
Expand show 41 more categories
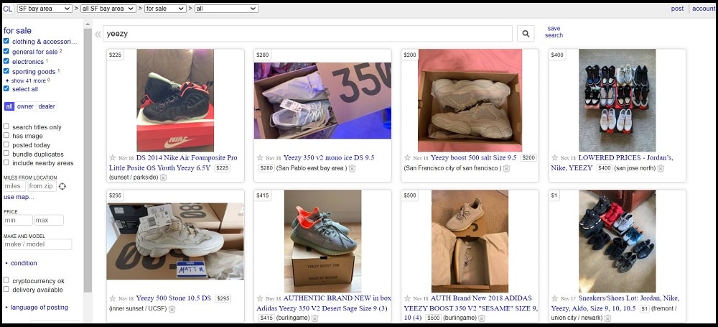tap(28, 80)
